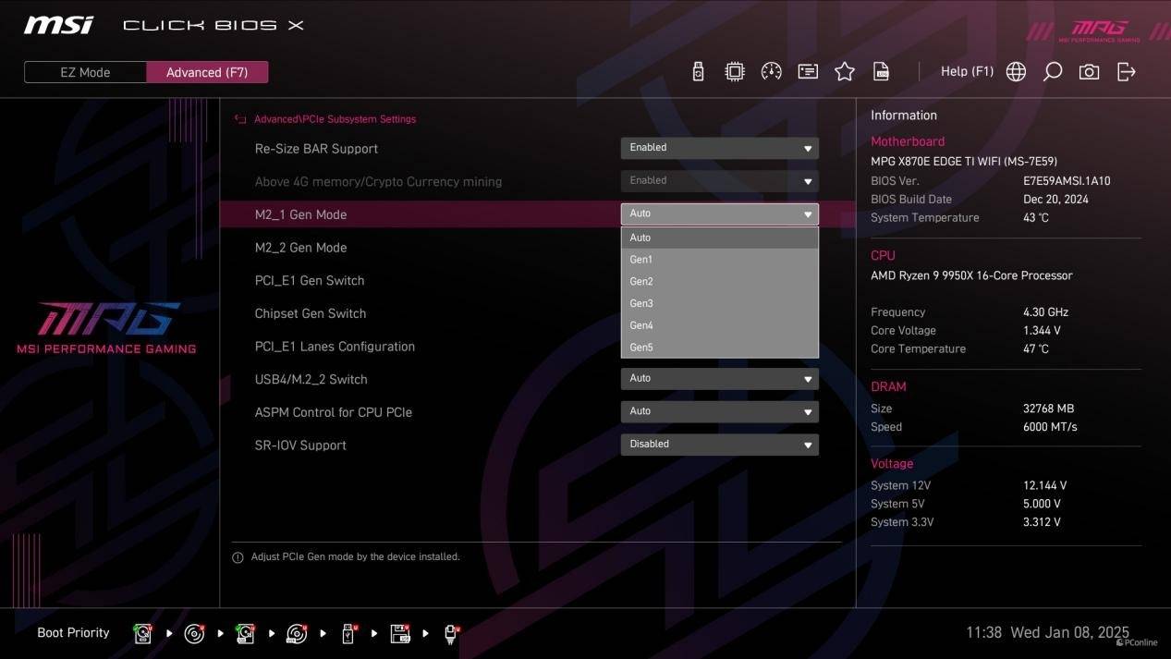This screenshot has height=659, width=1171.
Task: Open the search magnifier icon
Action: point(1053,72)
